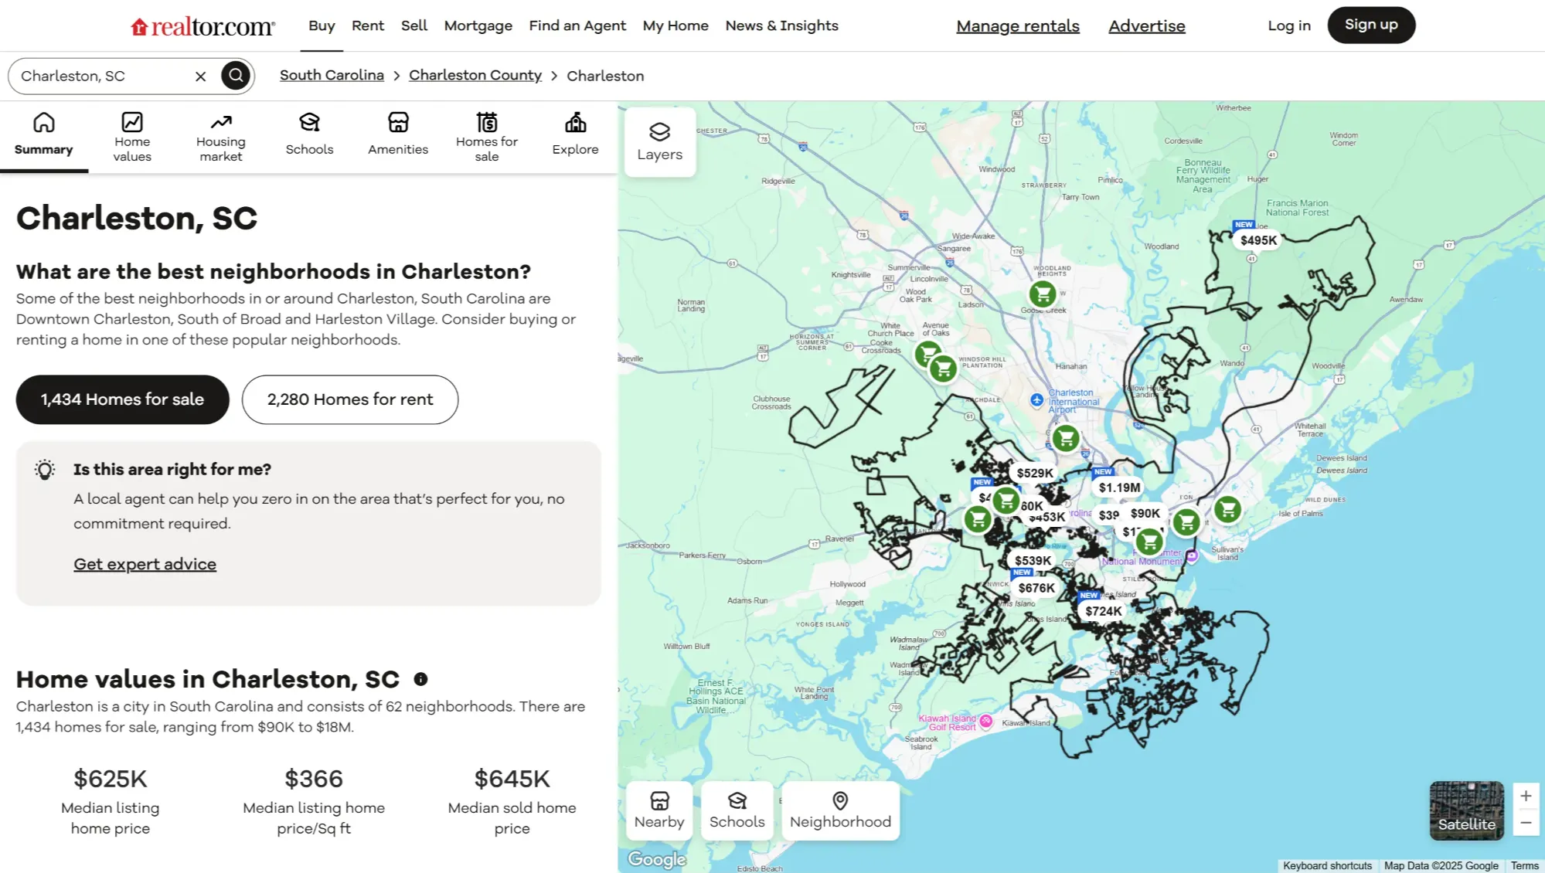Zoom in on the map

click(x=1526, y=796)
